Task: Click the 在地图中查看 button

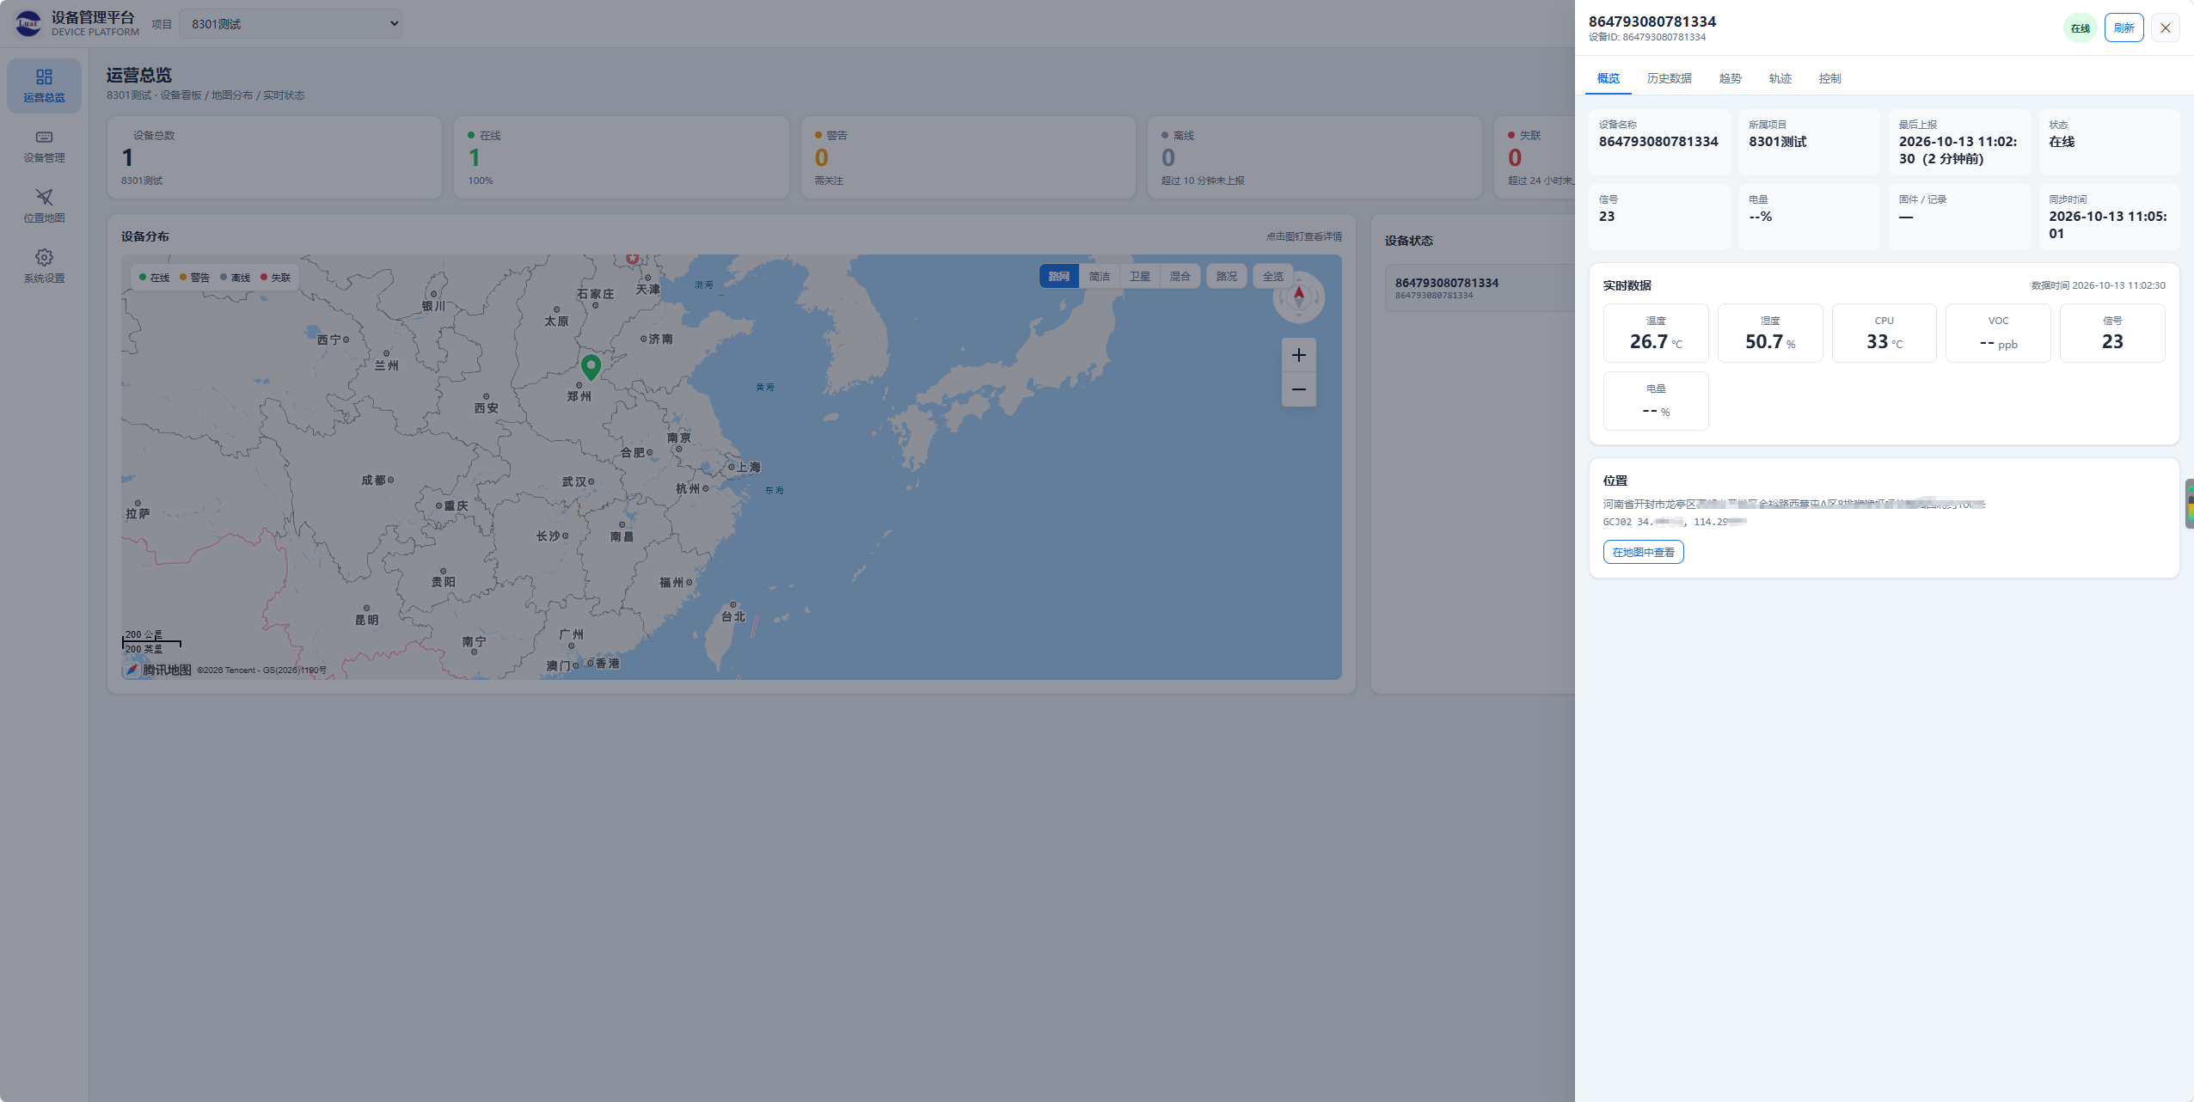Action: pos(1643,552)
